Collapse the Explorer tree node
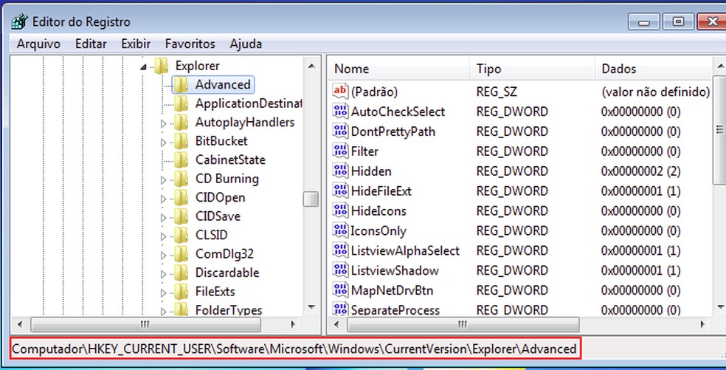 coord(143,68)
